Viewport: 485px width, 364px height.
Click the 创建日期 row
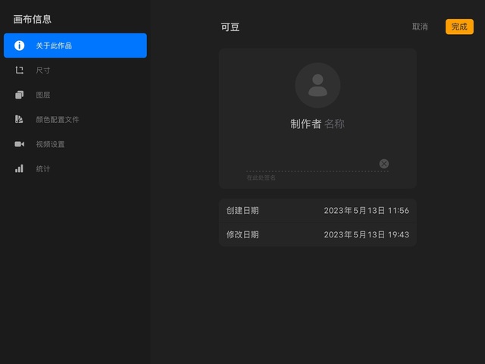tap(318, 210)
